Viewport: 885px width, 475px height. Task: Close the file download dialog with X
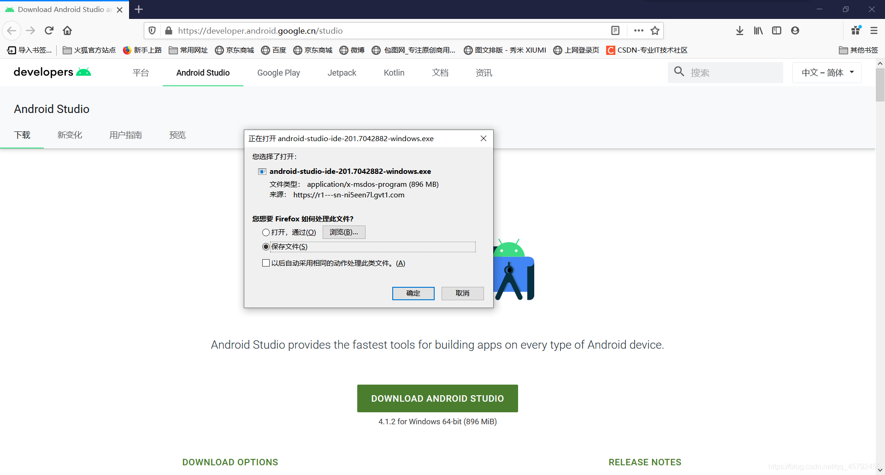click(484, 138)
